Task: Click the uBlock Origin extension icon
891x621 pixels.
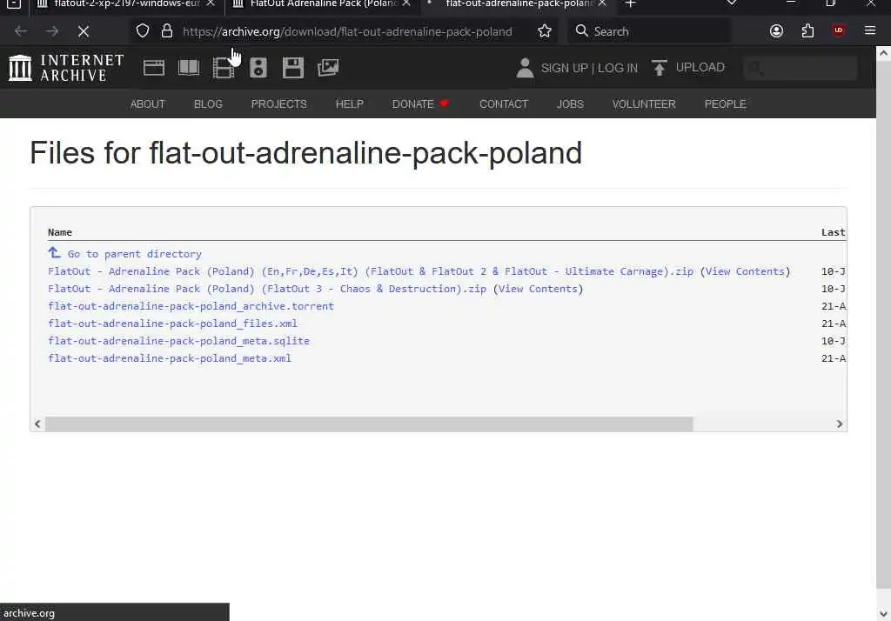Action: [x=838, y=30]
